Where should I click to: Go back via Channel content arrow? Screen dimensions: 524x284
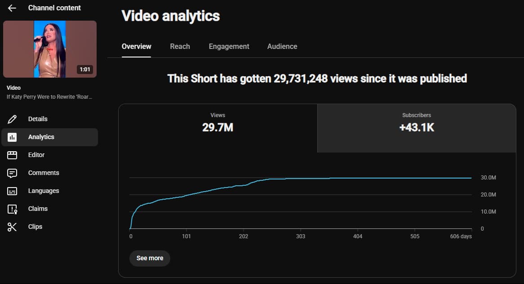click(x=12, y=8)
